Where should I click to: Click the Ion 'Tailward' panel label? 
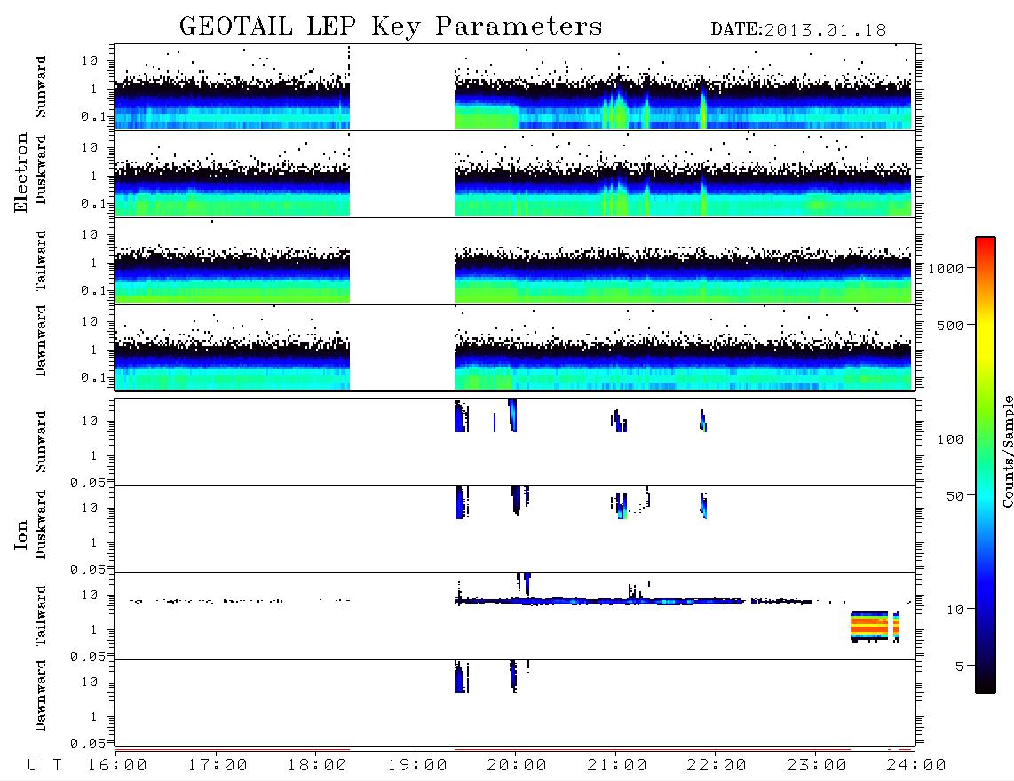click(41, 616)
